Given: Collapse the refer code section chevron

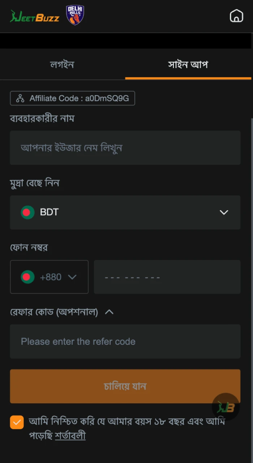Looking at the screenshot, I should tap(109, 311).
